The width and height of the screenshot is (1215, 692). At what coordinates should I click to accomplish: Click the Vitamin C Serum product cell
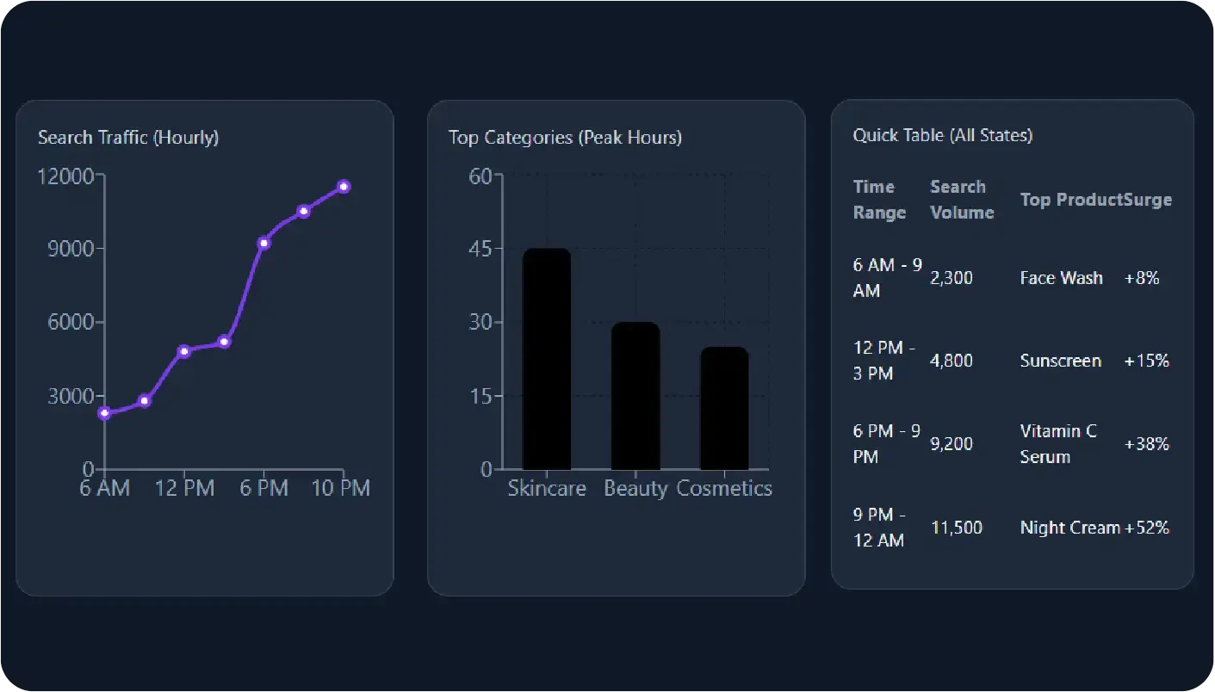coord(1058,444)
